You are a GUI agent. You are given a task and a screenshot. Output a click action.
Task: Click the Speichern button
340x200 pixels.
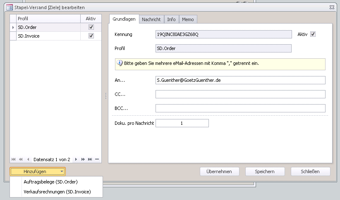(x=265, y=171)
